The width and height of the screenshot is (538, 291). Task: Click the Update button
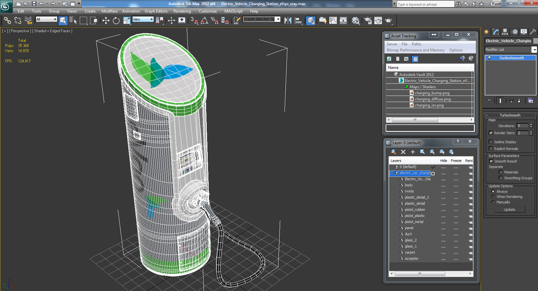pos(509,210)
